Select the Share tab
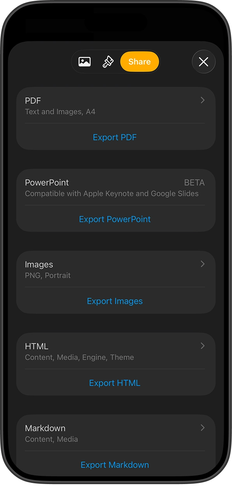Viewport: 232px width, 486px height. [139, 61]
